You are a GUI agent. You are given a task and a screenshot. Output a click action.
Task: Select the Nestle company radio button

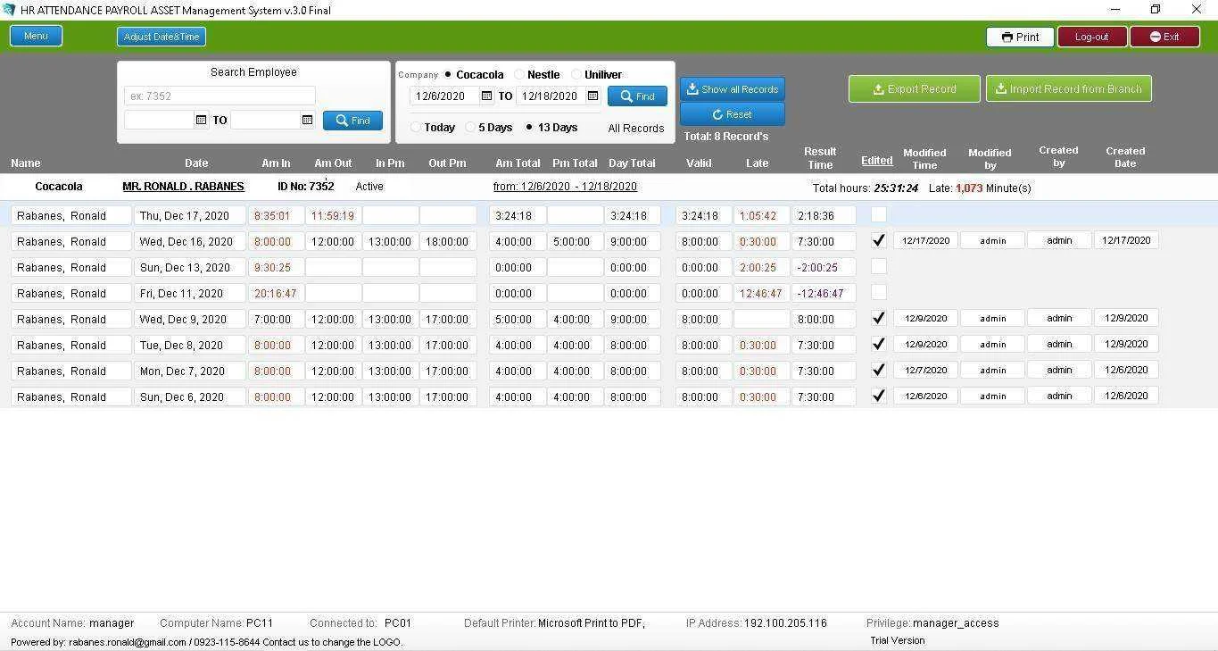[519, 75]
